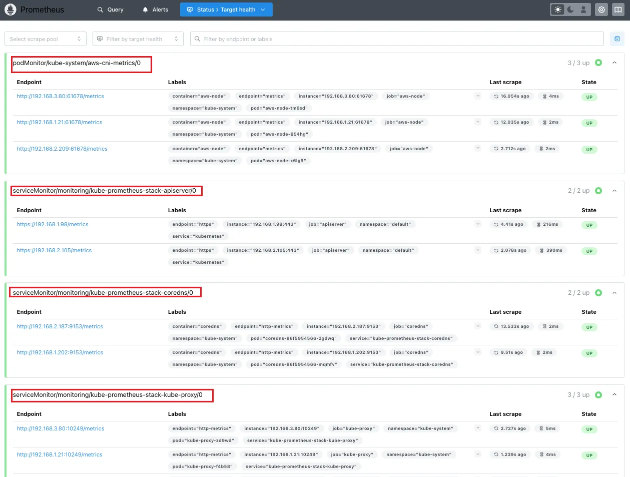Viewport: 630px width, 477px height.
Task: Expand labels for 192.168.1.21:61678 row
Action: [478, 122]
